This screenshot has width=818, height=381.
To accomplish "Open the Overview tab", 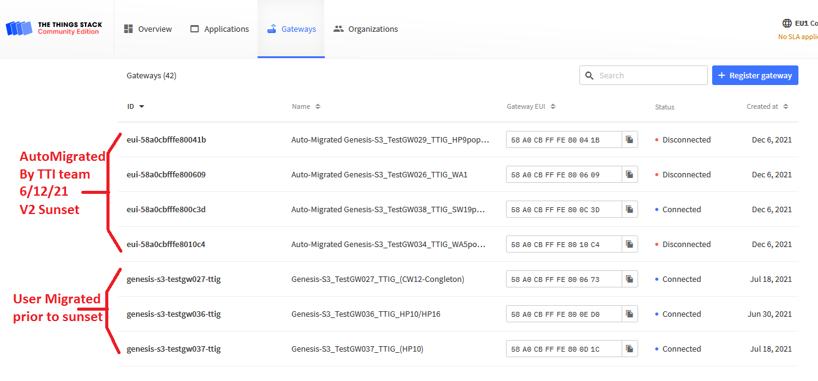I will [x=148, y=29].
